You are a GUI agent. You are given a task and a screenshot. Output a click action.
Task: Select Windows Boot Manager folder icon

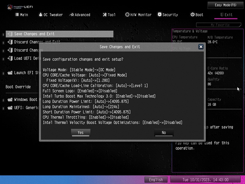click(10, 100)
